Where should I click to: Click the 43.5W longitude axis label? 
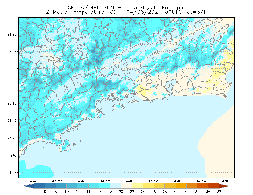(x=153, y=181)
